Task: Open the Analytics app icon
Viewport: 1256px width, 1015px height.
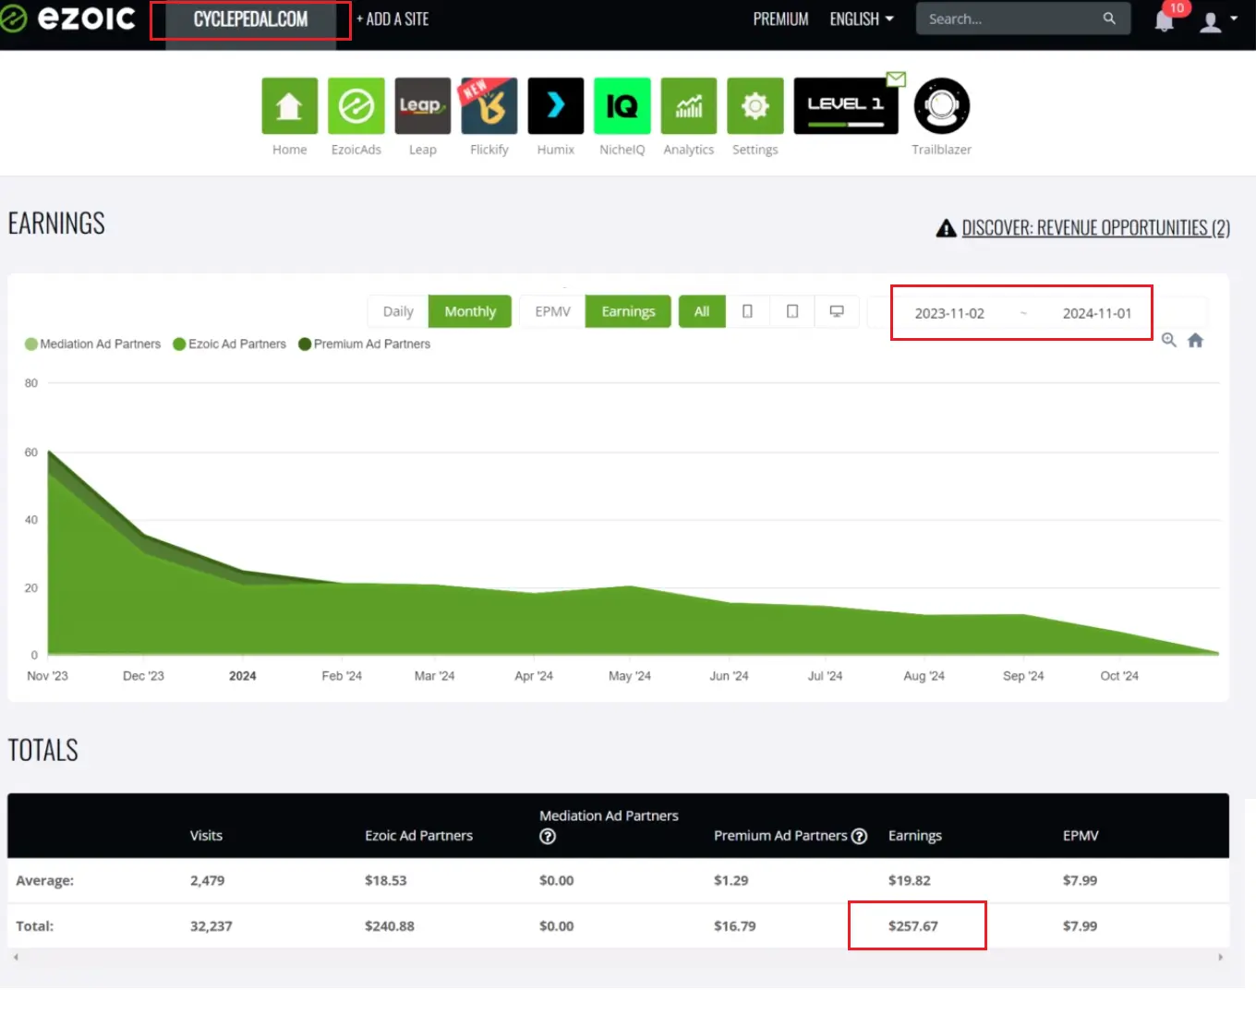Action: (688, 106)
